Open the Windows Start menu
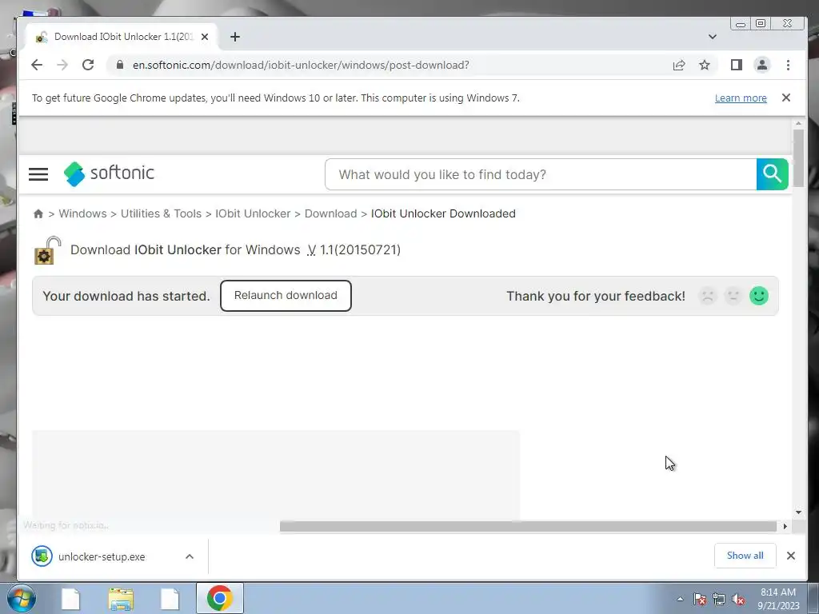Image resolution: width=819 pixels, height=614 pixels. pyautogui.click(x=22, y=598)
